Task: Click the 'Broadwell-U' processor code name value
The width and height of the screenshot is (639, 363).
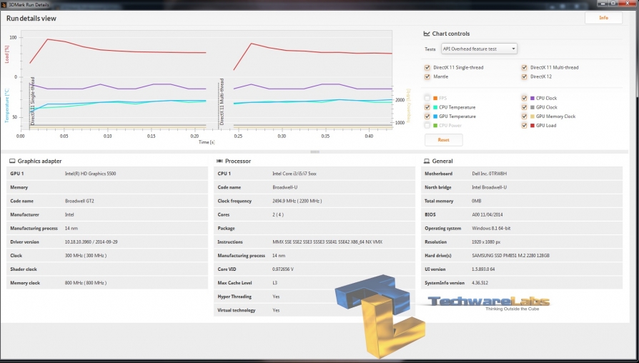Action: [x=284, y=187]
